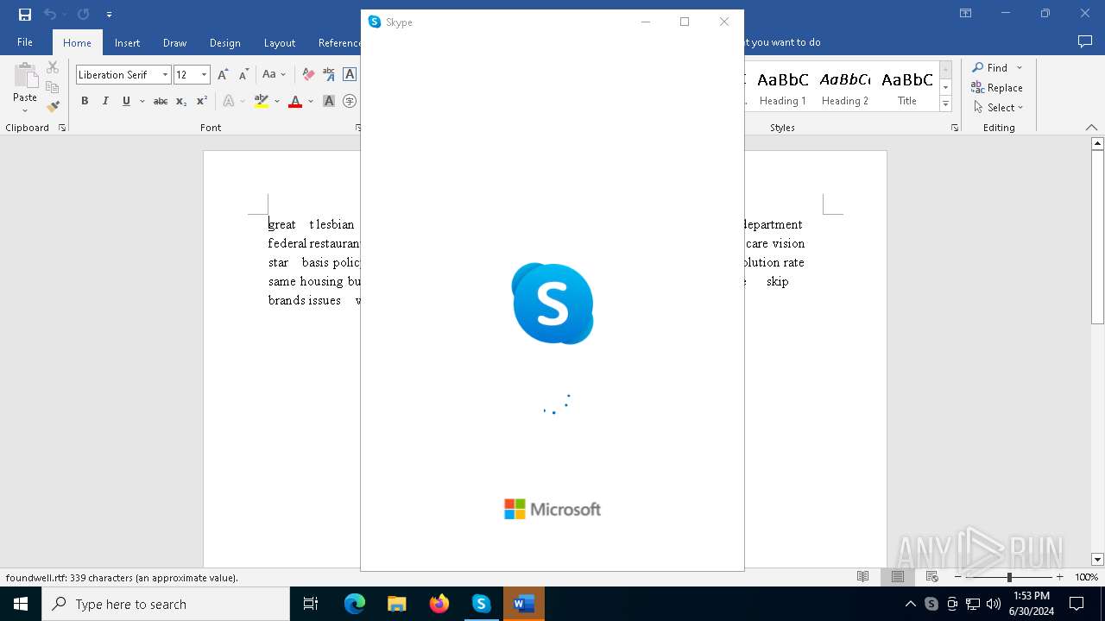The width and height of the screenshot is (1105, 621).
Task: Toggle underline formatting
Action: point(126,101)
